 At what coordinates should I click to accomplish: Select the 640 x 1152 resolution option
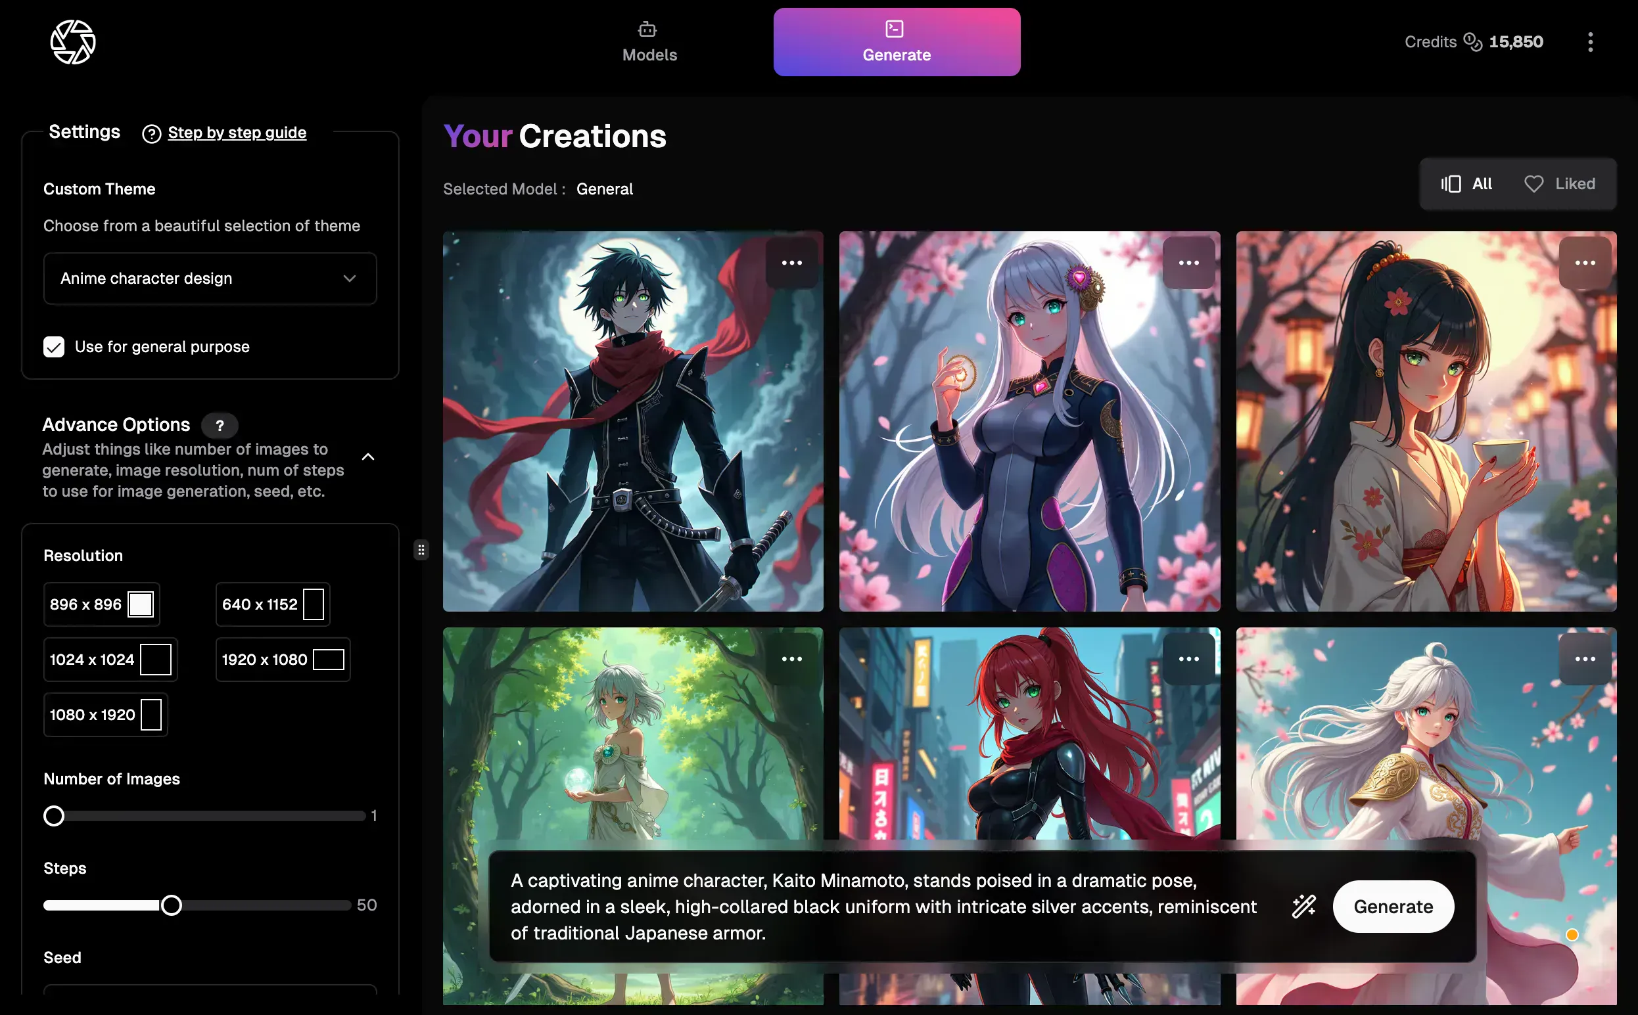(272, 604)
